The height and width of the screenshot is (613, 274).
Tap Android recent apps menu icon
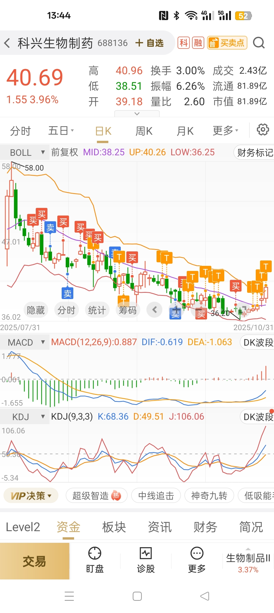(x=69, y=596)
